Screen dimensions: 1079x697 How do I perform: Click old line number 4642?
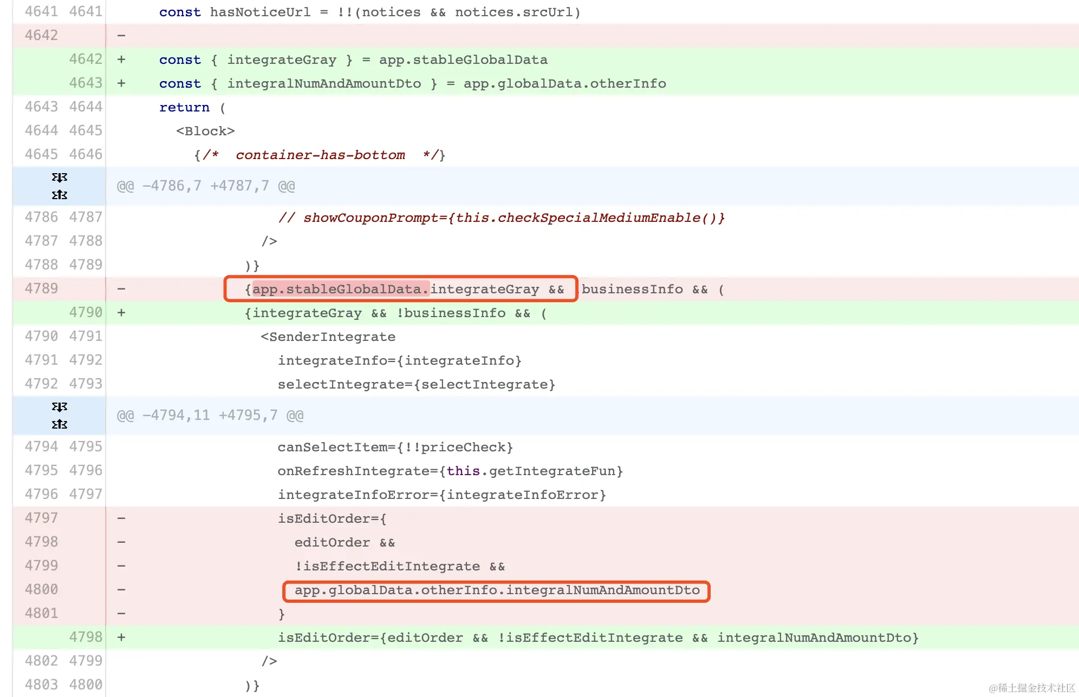[x=41, y=35]
